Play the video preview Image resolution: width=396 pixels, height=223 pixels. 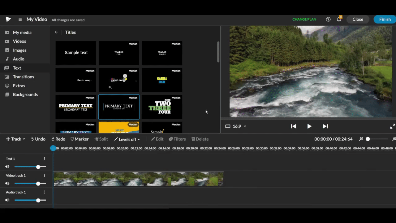(x=309, y=126)
